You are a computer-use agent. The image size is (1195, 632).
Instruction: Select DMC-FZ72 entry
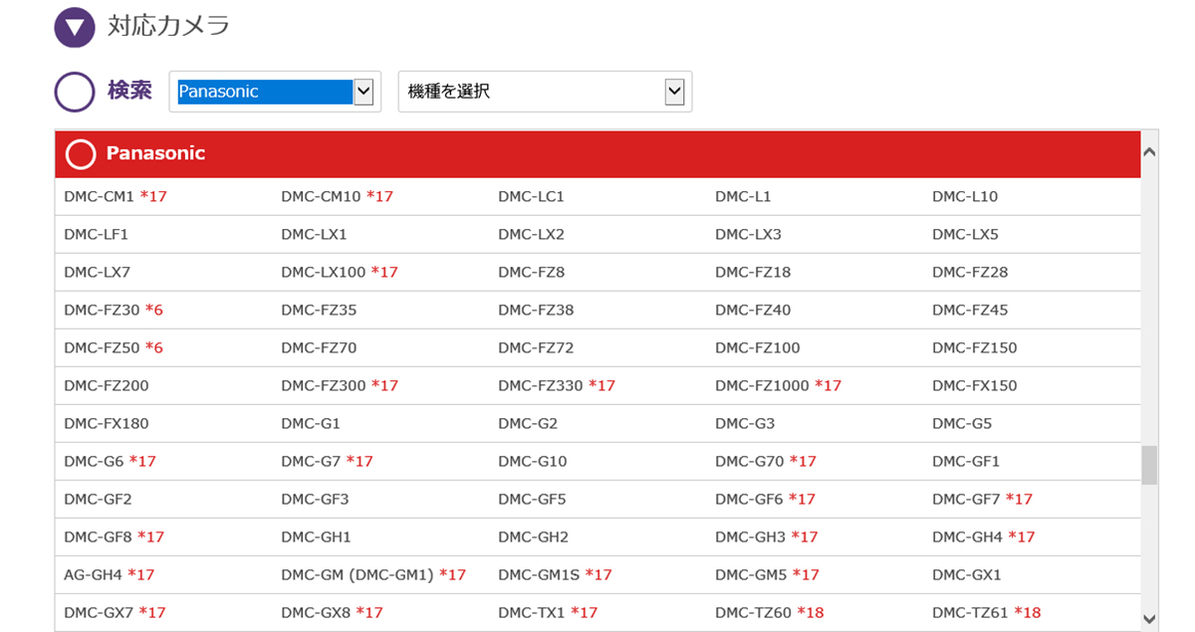click(536, 348)
